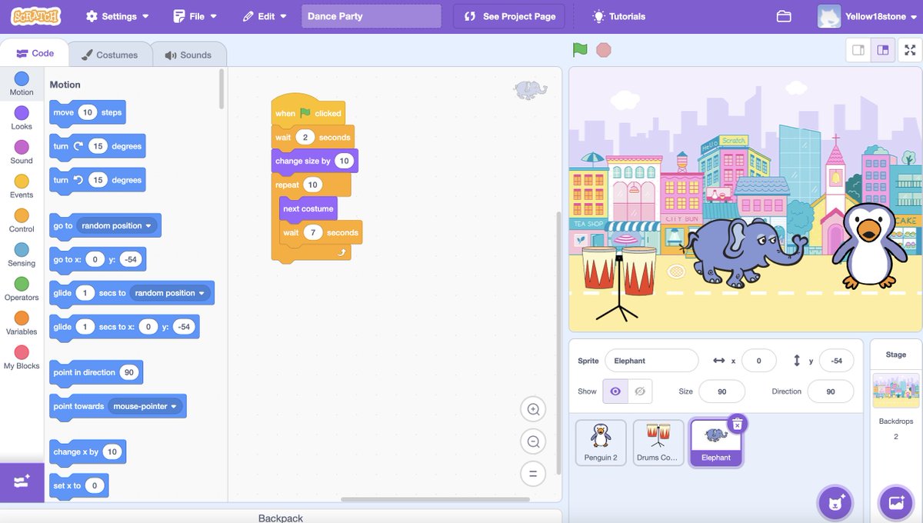Switch to the Sounds tab
Image resolution: width=923 pixels, height=523 pixels.
[x=188, y=55]
